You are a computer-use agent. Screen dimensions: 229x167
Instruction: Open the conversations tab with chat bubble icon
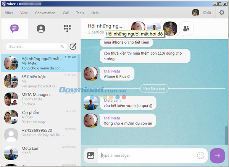pyautogui.click(x=15, y=28)
